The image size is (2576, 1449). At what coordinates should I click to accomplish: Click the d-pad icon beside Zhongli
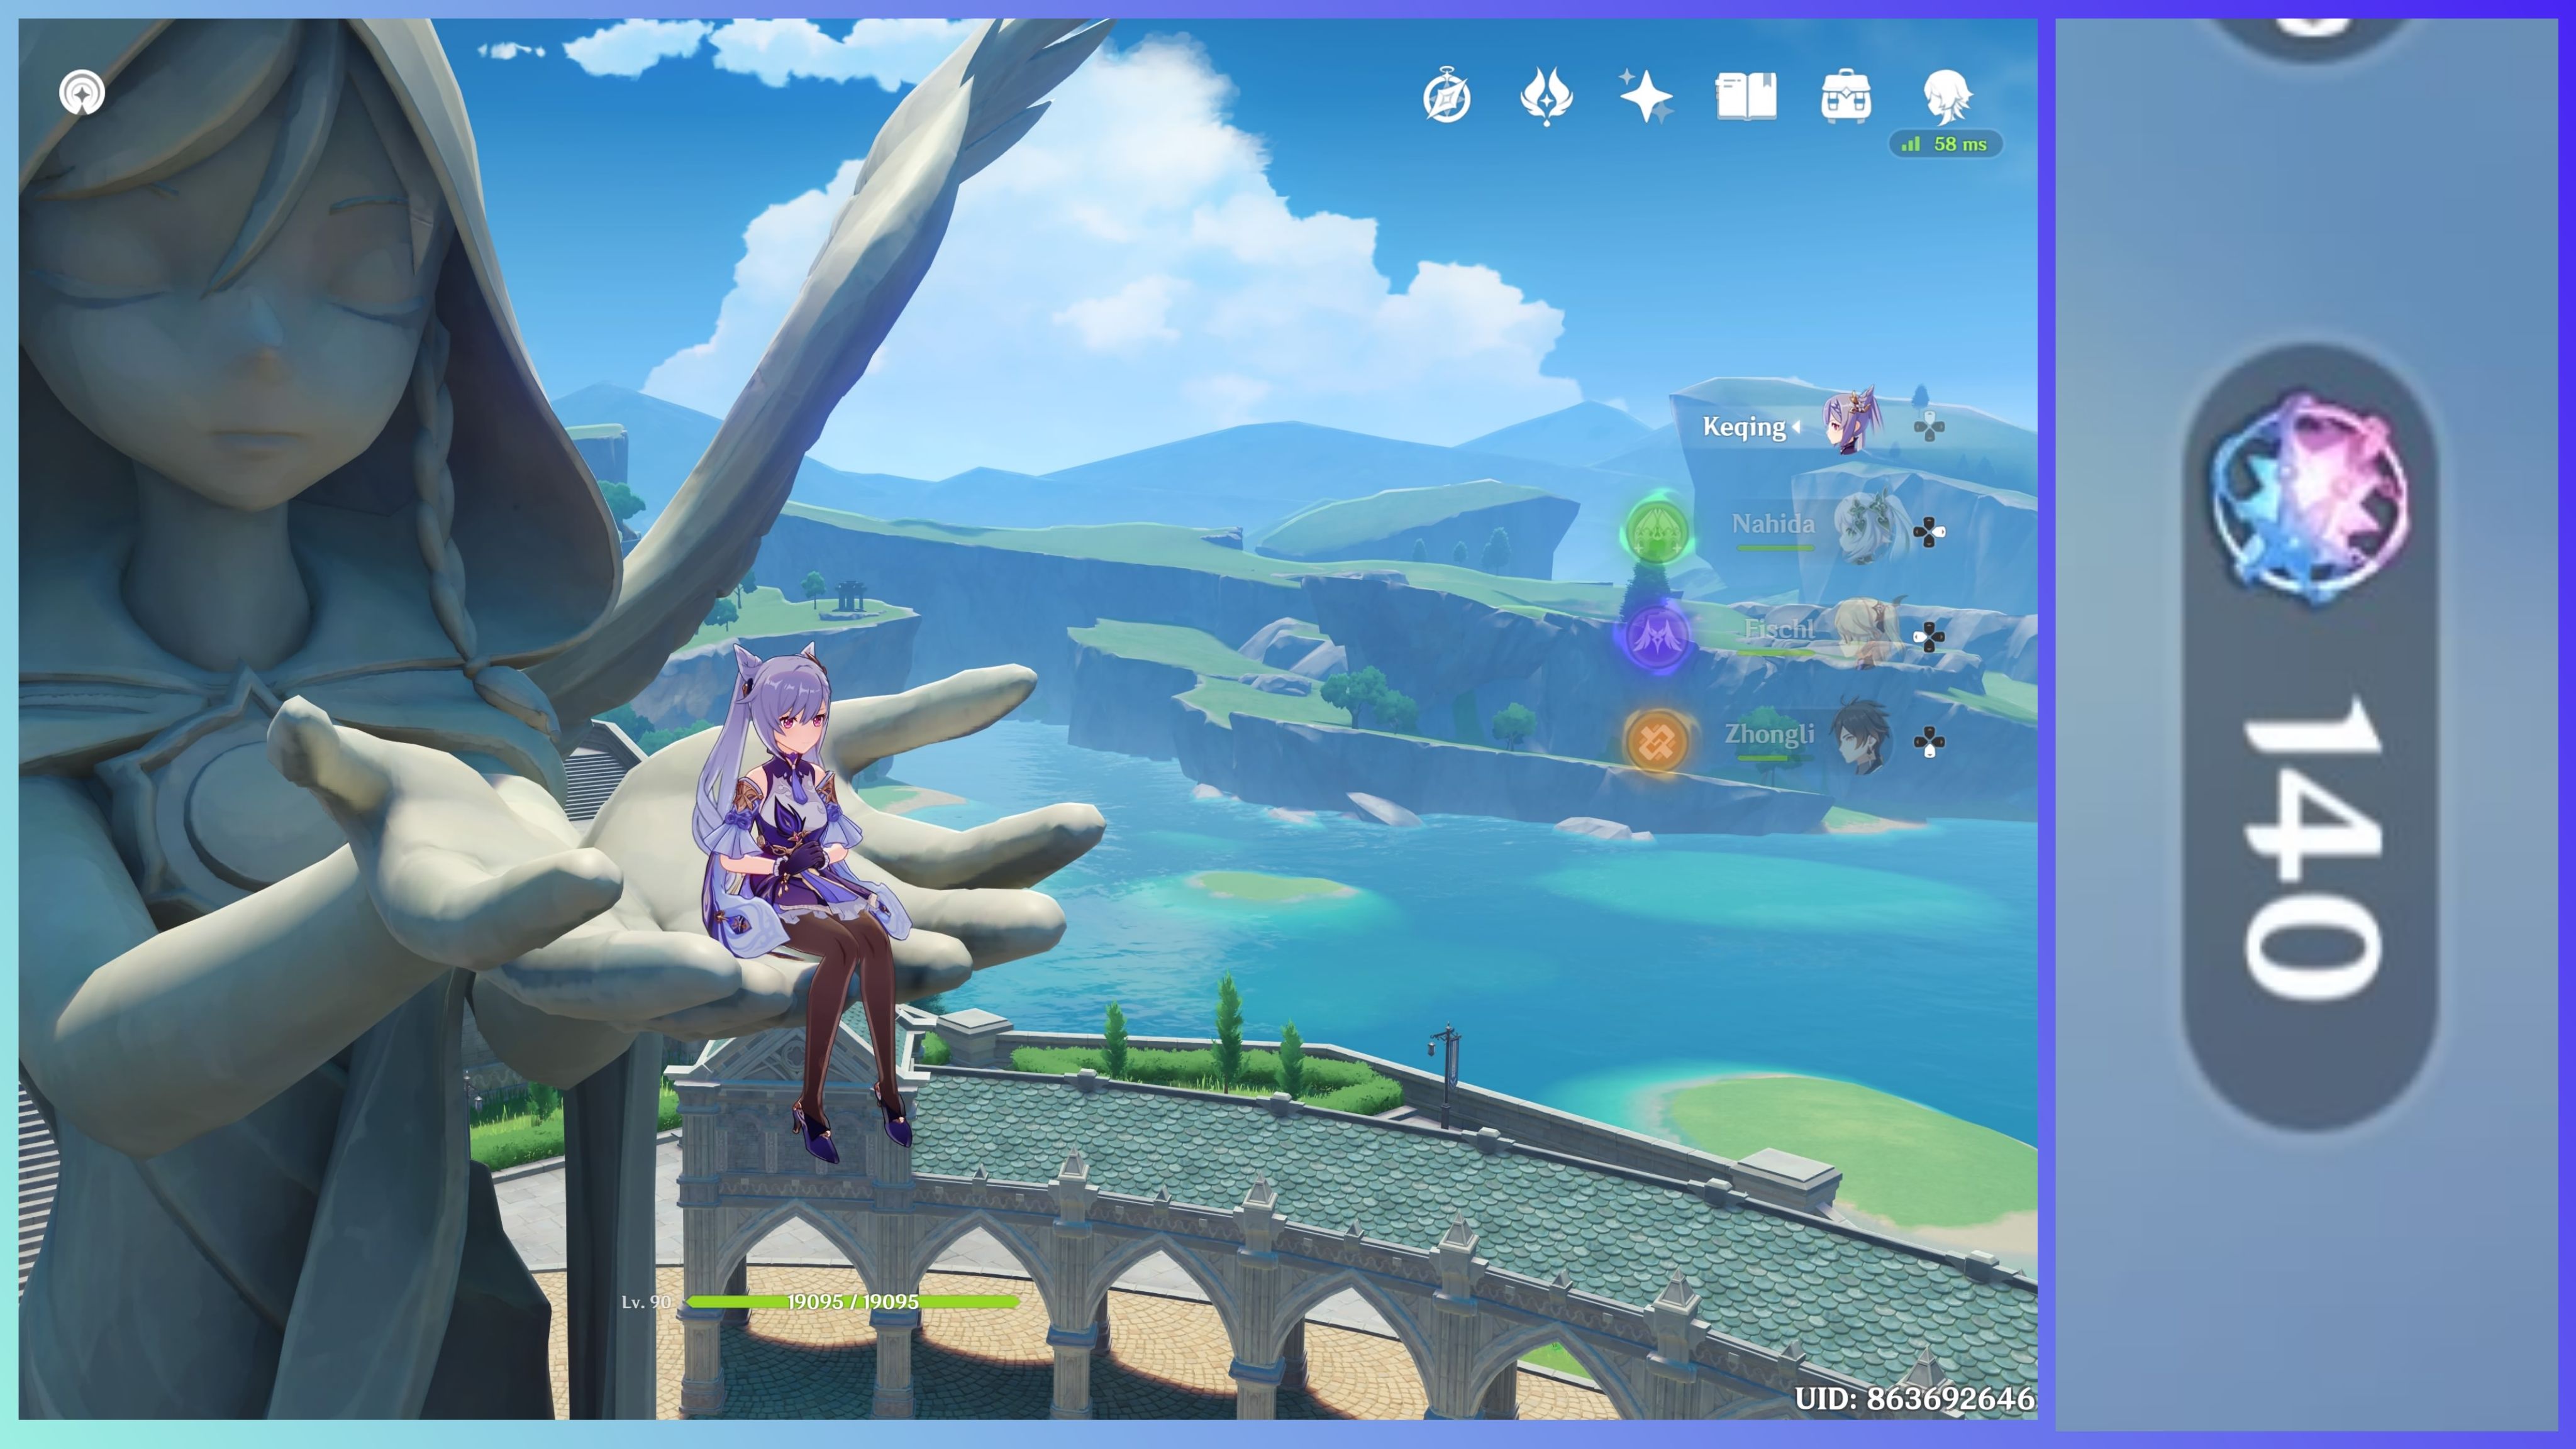click(1929, 742)
